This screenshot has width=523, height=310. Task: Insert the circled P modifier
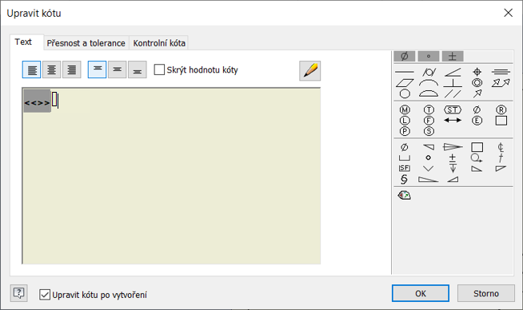click(x=405, y=131)
